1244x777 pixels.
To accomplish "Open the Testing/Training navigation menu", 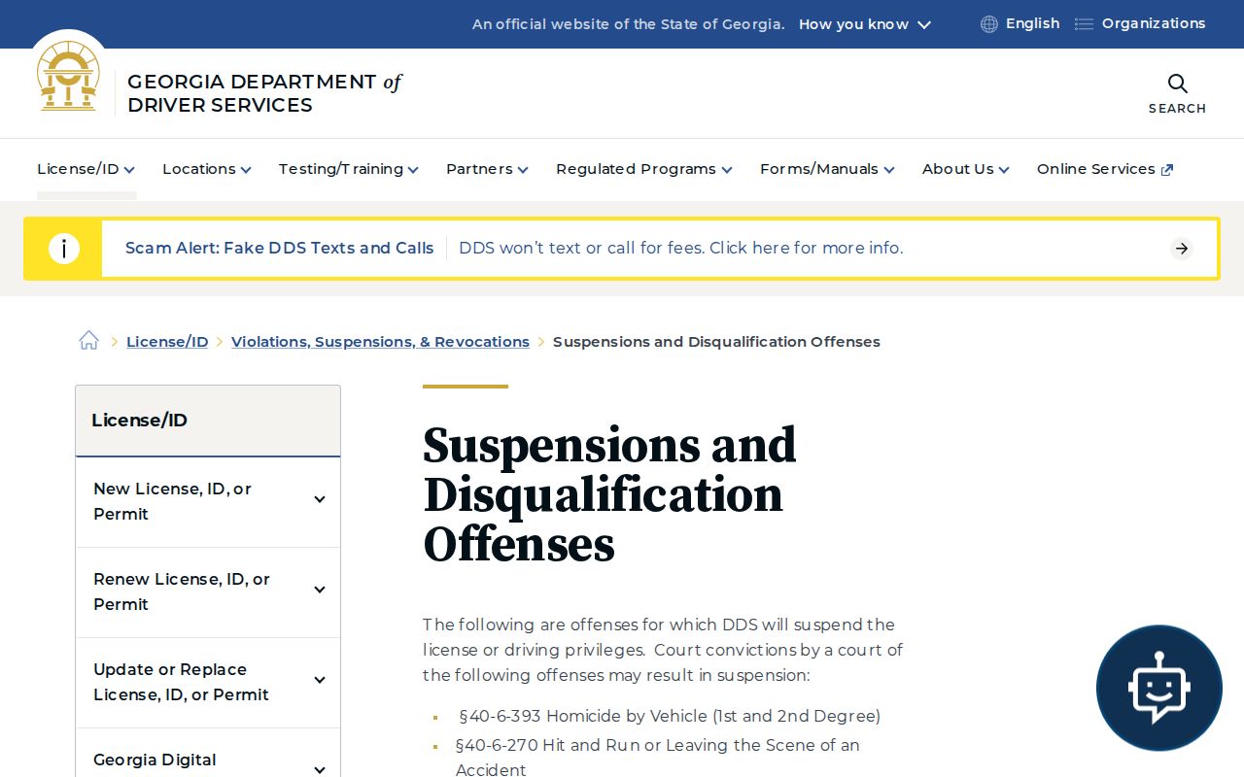I will pyautogui.click(x=349, y=169).
